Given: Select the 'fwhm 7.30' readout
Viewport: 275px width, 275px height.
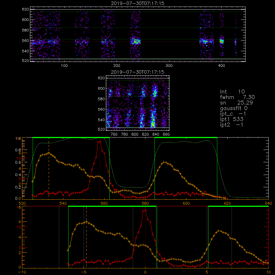Looking at the screenshot, I should (x=237, y=97).
